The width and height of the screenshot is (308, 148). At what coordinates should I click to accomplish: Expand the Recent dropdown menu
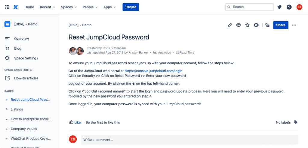pos(47,7)
